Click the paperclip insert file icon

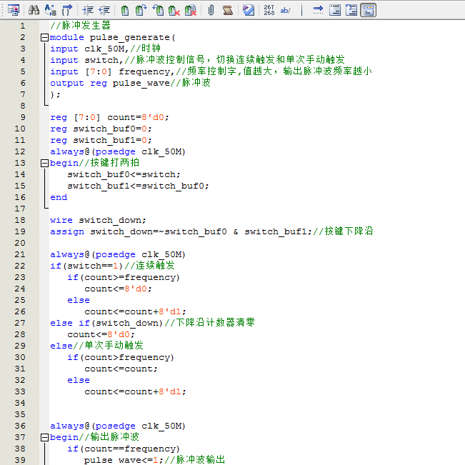211,10
